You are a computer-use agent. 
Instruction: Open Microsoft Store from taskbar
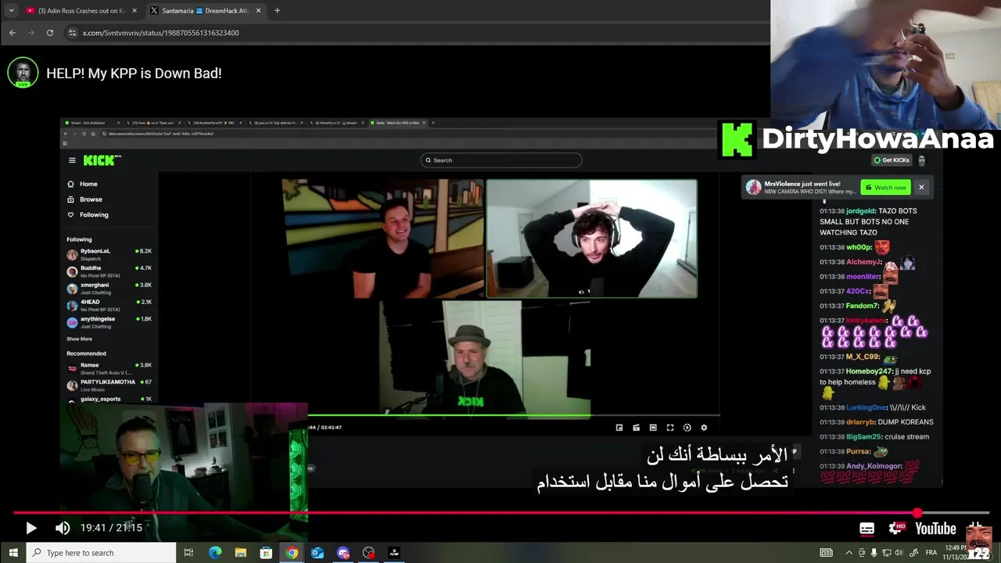click(266, 553)
